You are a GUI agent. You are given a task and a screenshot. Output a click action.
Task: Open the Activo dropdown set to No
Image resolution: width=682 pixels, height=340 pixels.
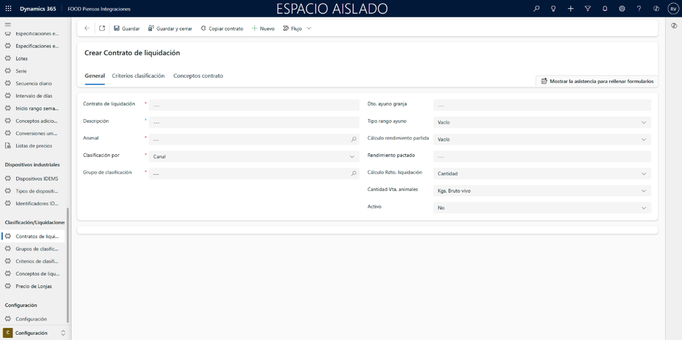[x=542, y=208]
